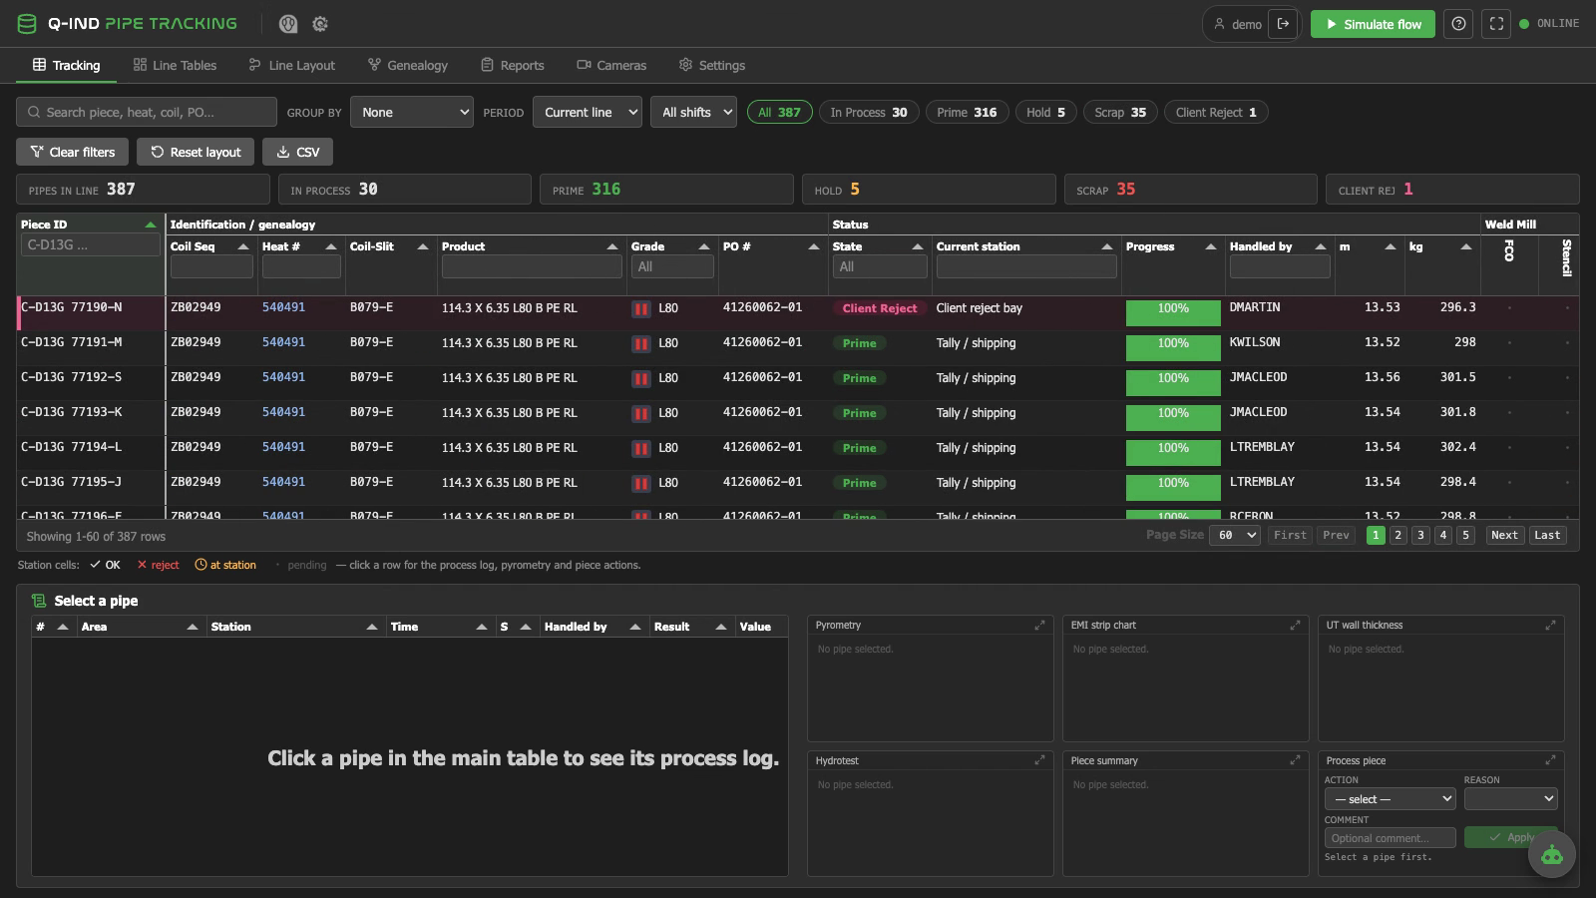
Task: Switch to the Line Tables tab
Action: (x=175, y=66)
